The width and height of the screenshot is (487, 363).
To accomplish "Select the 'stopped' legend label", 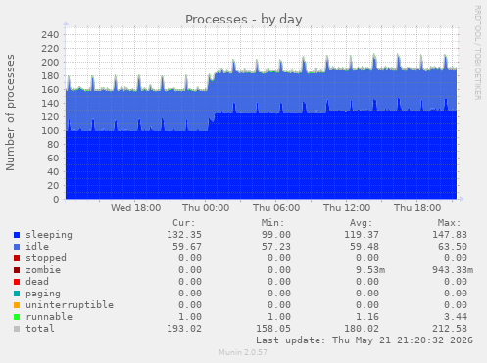I will point(46,258).
